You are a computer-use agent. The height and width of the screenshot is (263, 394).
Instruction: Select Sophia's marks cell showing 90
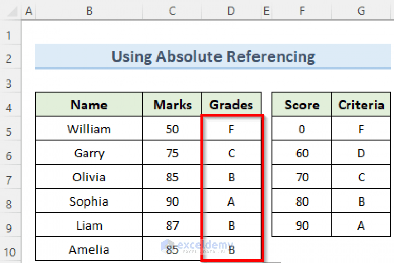click(172, 201)
